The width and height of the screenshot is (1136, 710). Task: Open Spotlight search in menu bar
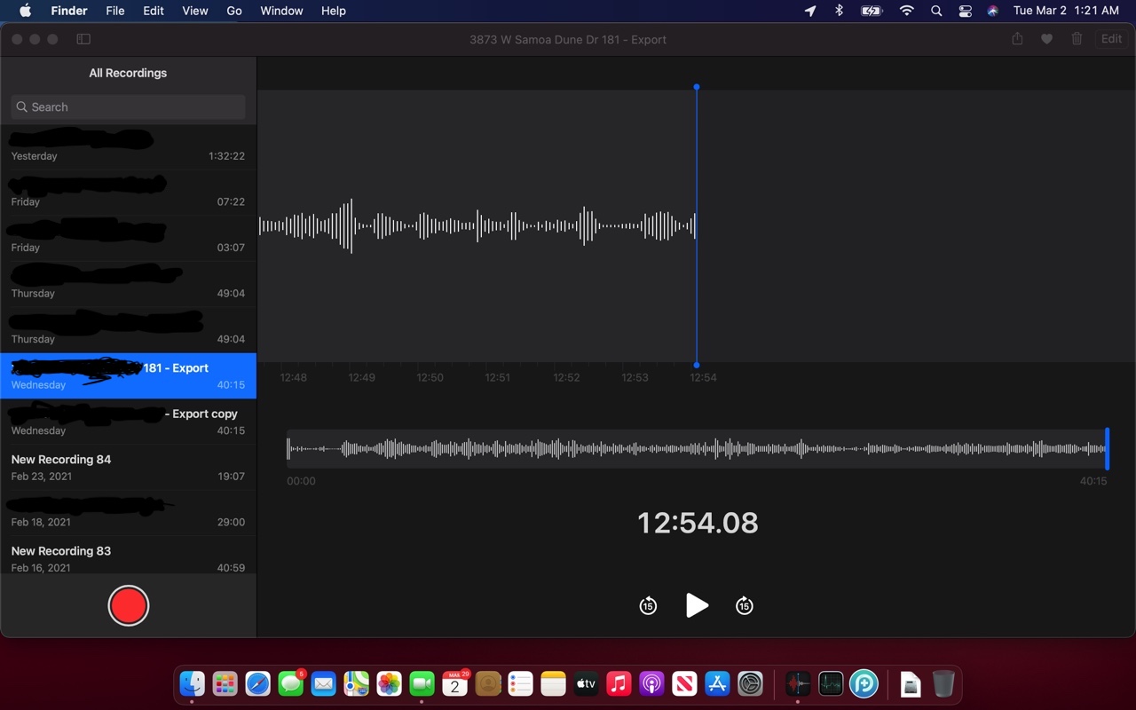click(x=936, y=11)
